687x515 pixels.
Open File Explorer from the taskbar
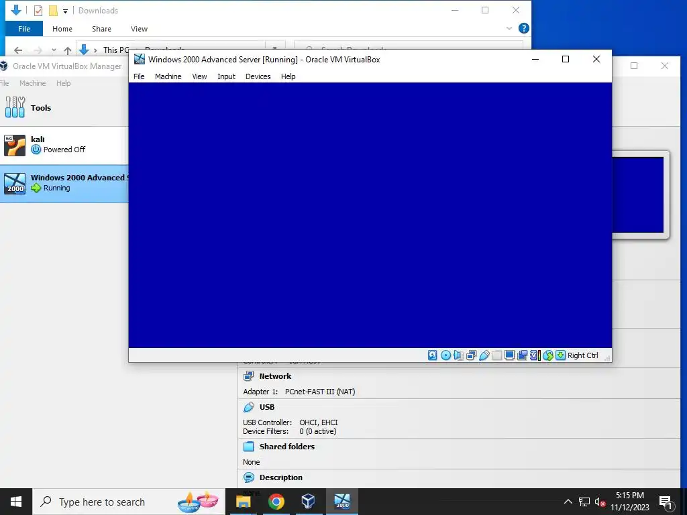coord(244,502)
